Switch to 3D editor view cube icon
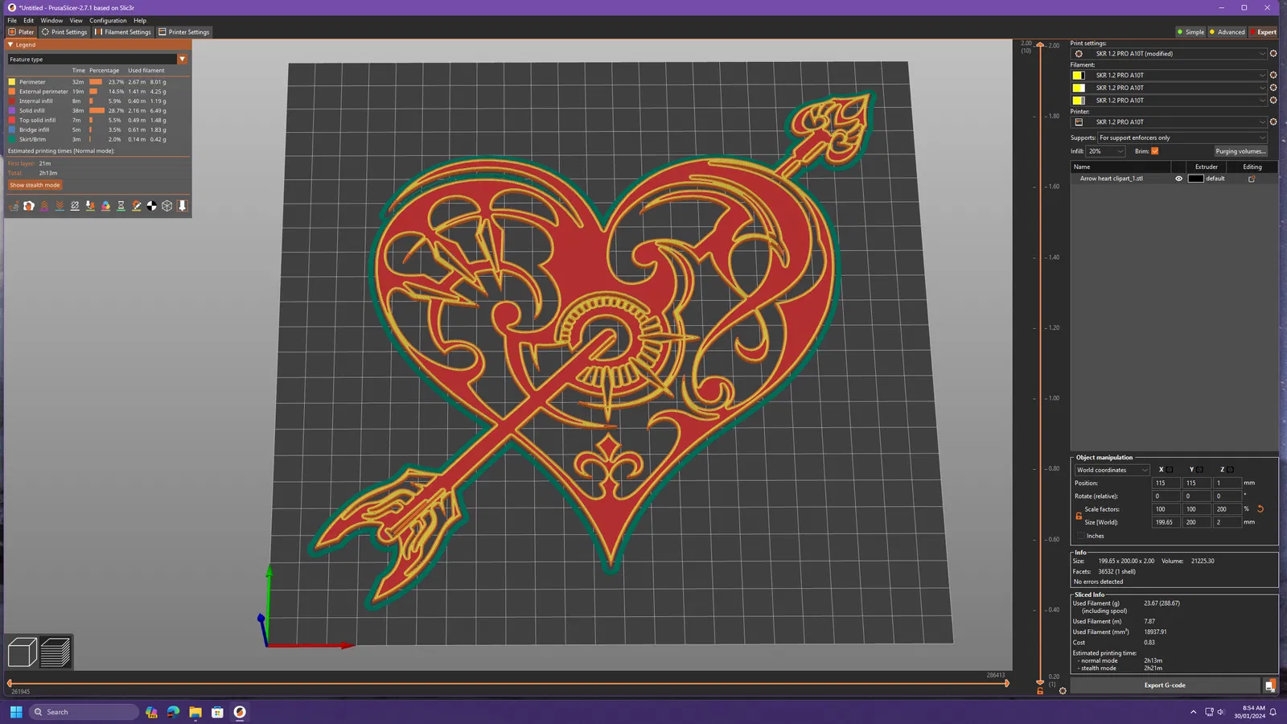Image resolution: width=1287 pixels, height=724 pixels. (x=23, y=652)
